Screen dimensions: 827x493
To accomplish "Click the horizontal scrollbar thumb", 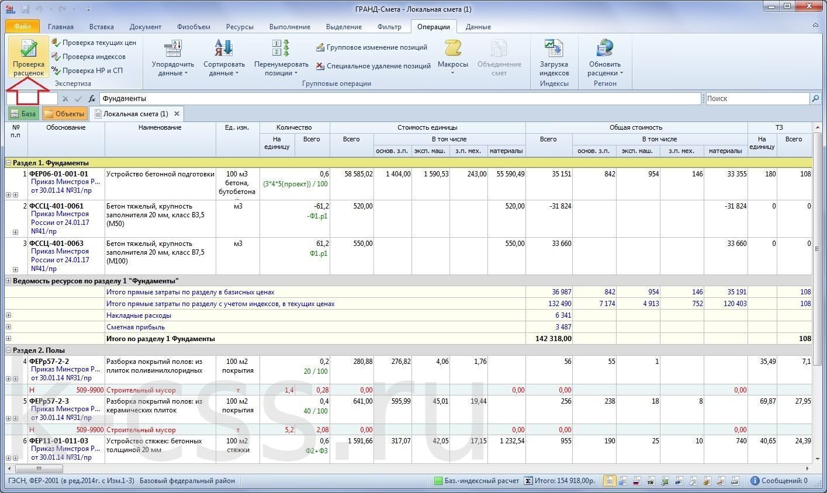I will tap(39, 468).
